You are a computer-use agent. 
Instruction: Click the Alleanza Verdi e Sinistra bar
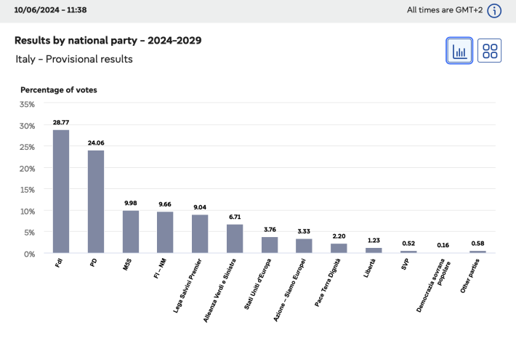point(235,238)
